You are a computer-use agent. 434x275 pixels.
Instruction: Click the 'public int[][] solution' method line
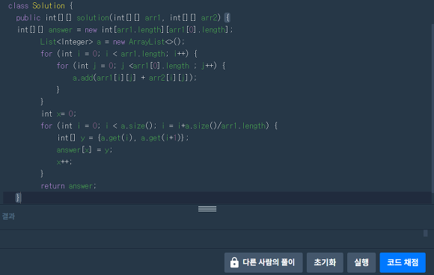[123, 18]
